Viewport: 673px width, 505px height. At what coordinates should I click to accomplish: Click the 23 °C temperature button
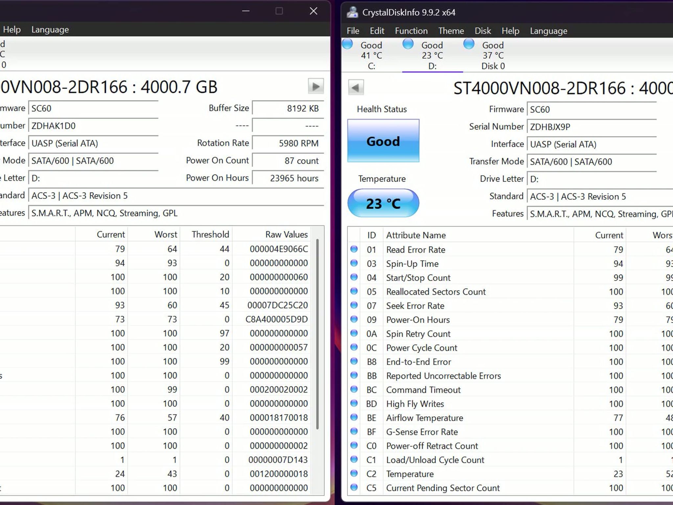point(383,203)
